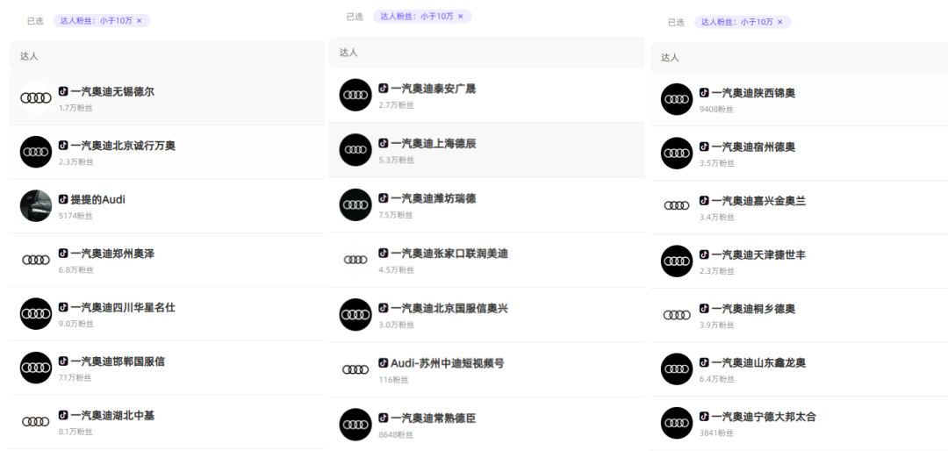The width and height of the screenshot is (948, 451).
Task: Click the Douyin icon beside 一汽奥迪无锡德尔
Action: click(63, 91)
